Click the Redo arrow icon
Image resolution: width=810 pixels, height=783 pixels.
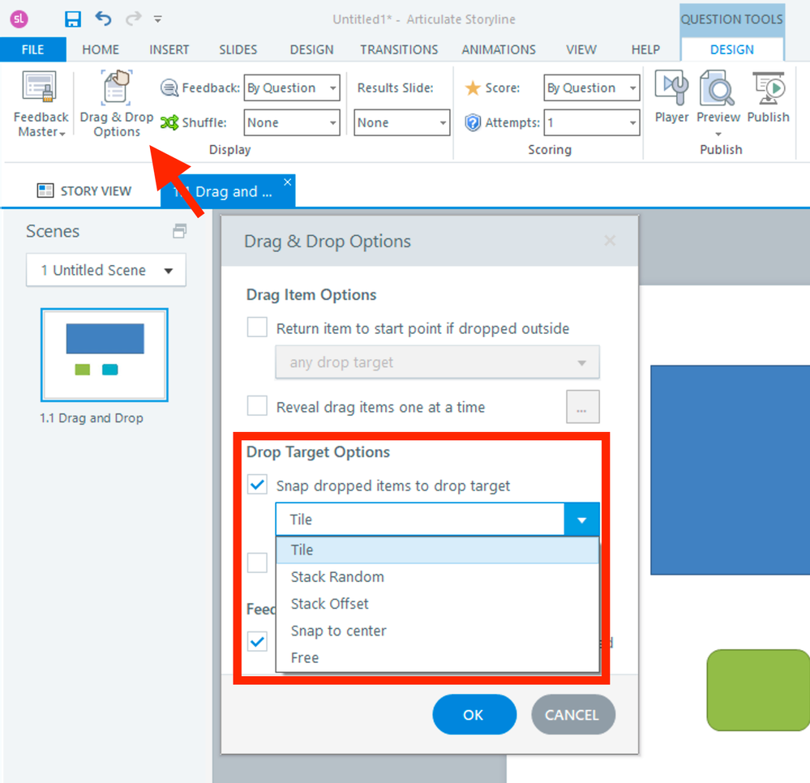coord(133,19)
